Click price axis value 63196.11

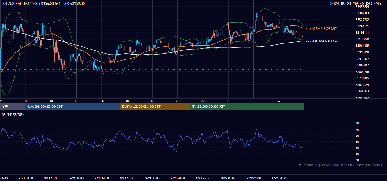click(x=362, y=33)
